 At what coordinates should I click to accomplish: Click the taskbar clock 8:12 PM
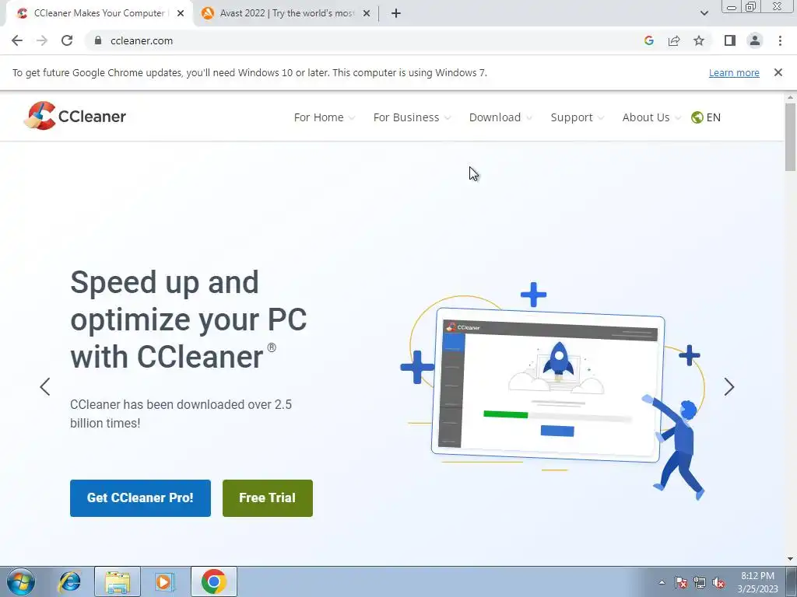(757, 582)
